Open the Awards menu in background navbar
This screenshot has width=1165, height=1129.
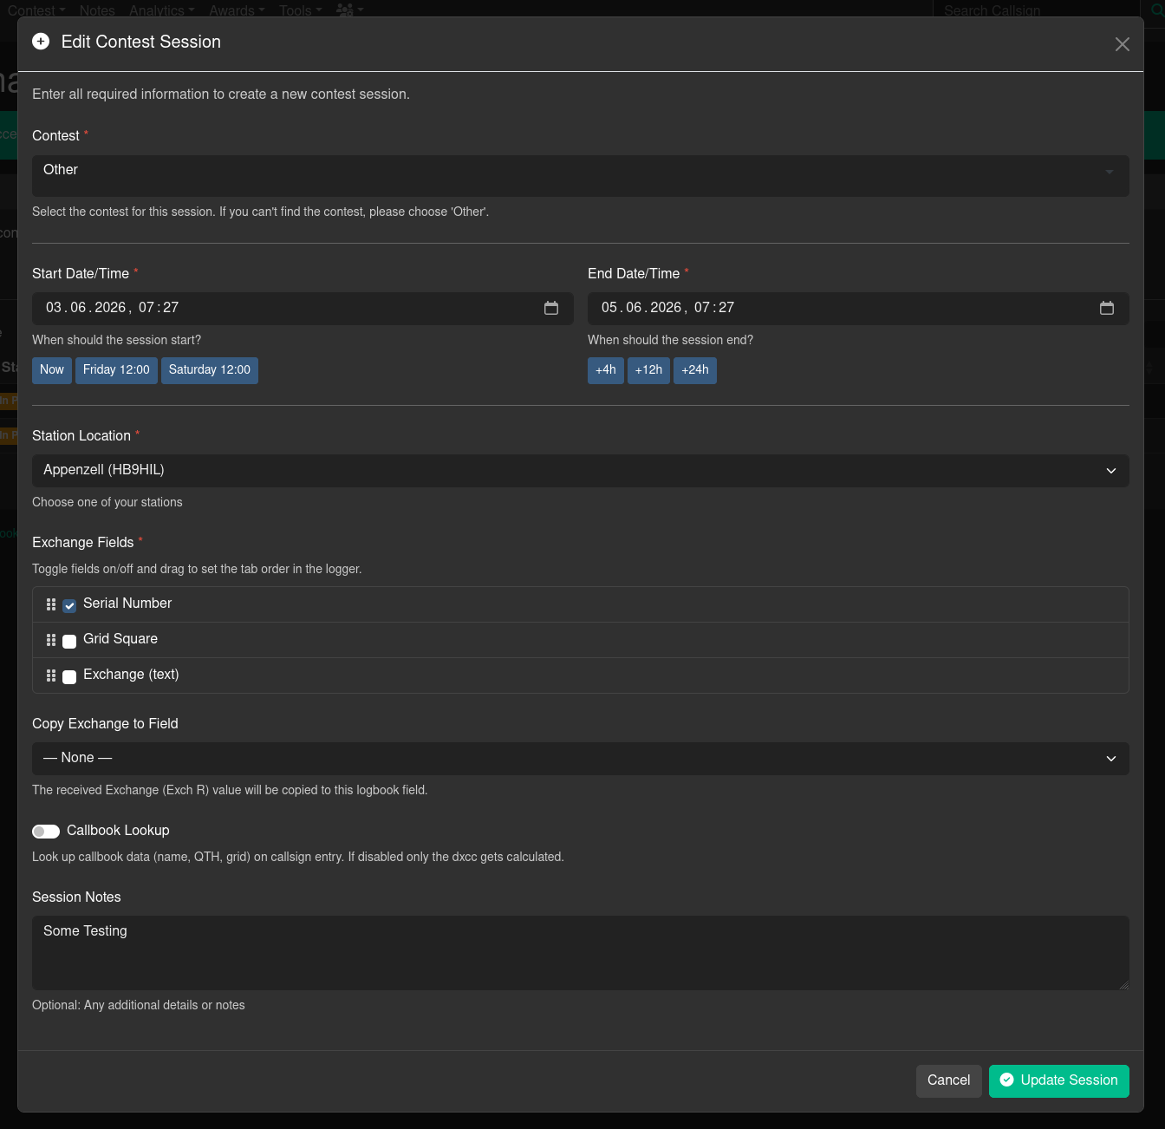coord(237,10)
